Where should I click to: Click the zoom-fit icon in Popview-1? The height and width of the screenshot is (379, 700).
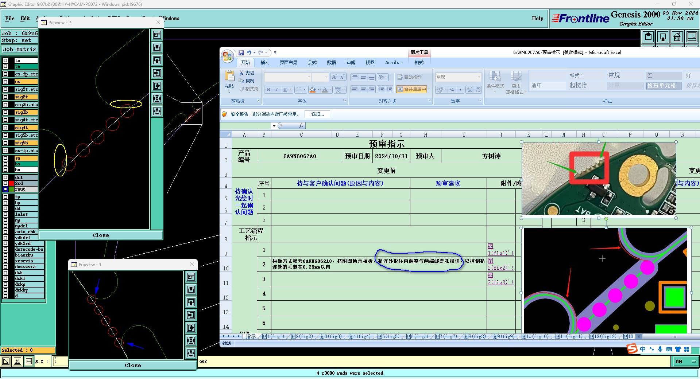point(191,340)
